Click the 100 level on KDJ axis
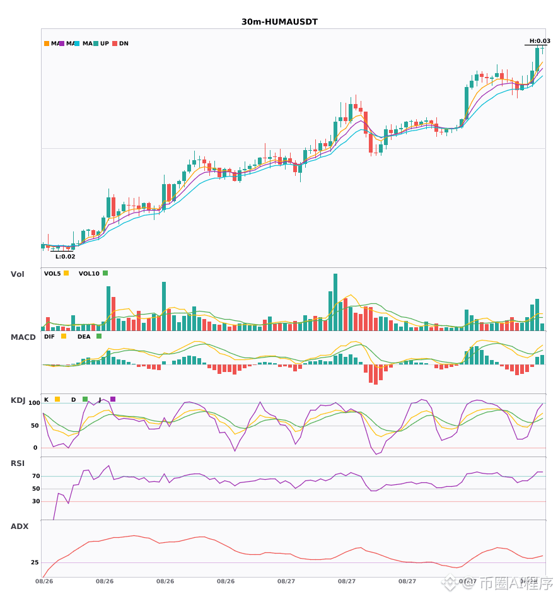This screenshot has height=599, width=558. coord(34,403)
